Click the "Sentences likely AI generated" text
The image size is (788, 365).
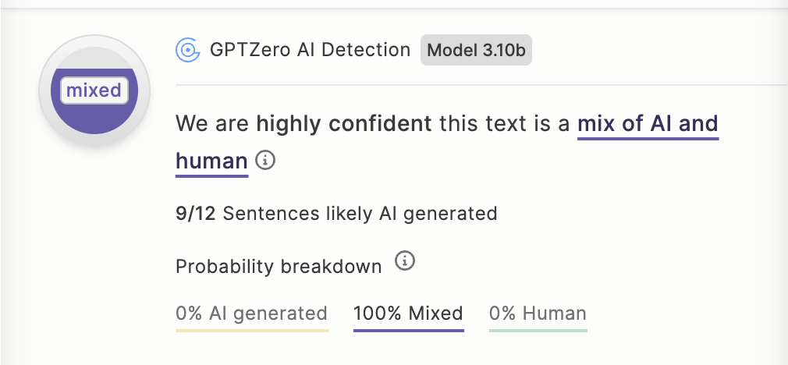(360, 213)
